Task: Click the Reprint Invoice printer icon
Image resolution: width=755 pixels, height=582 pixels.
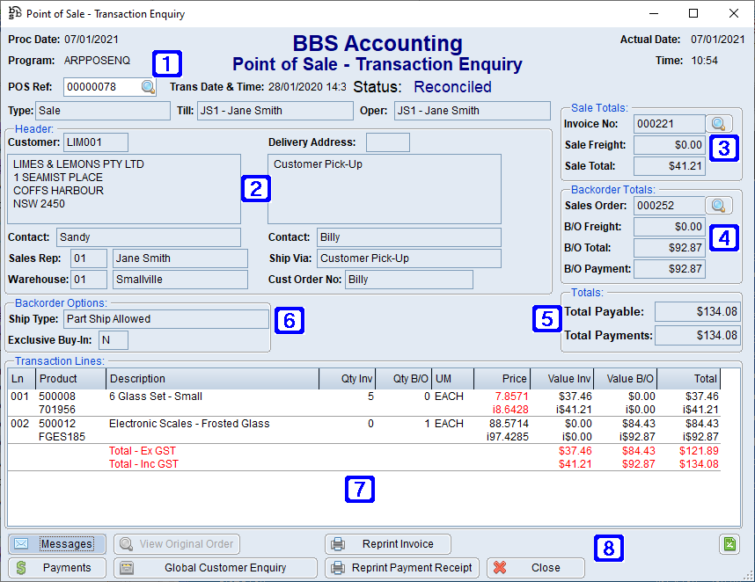Action: (339, 543)
